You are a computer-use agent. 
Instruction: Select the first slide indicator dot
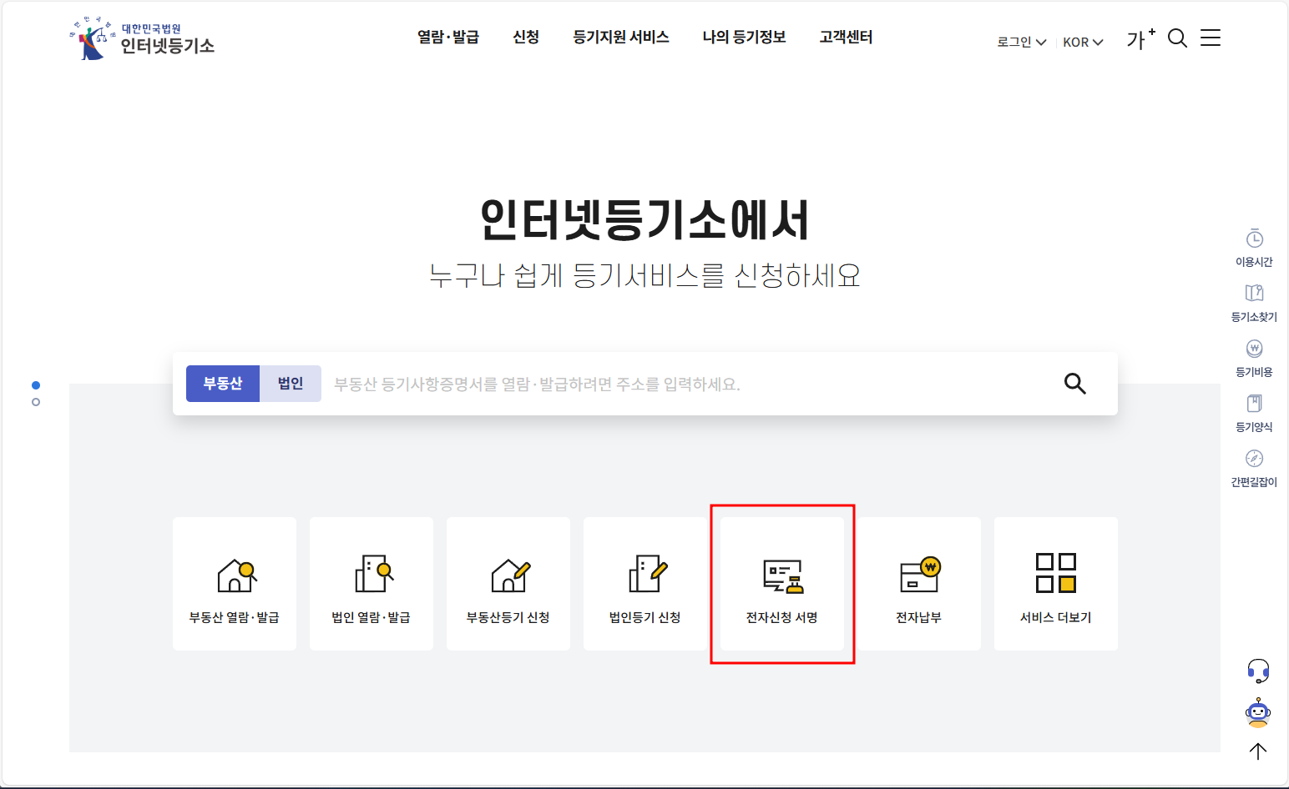36,385
